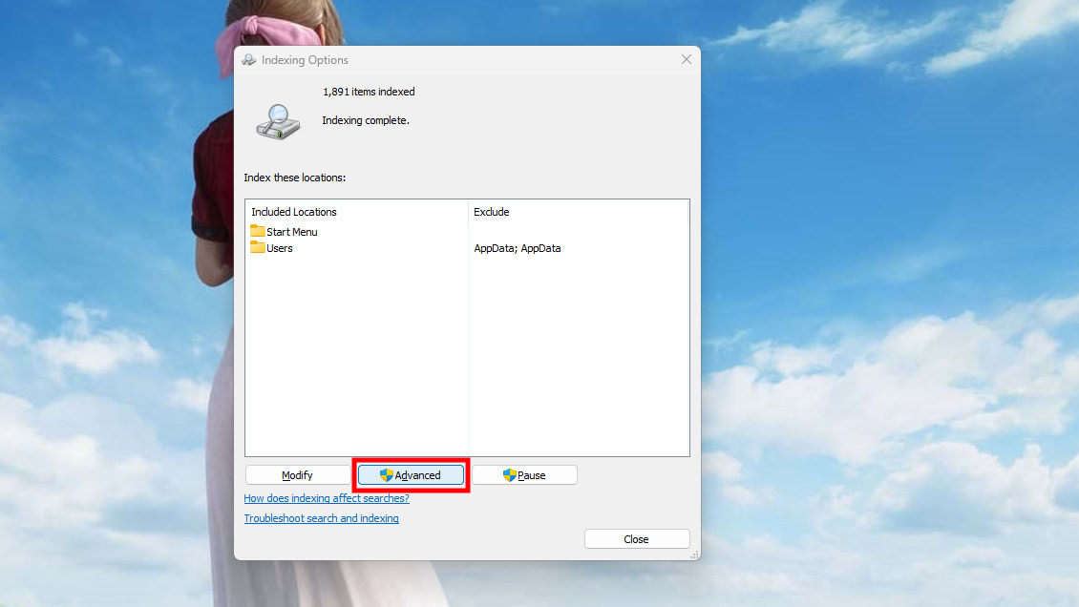Click the X button in the title bar
Image resolution: width=1079 pixels, height=607 pixels.
pos(687,60)
